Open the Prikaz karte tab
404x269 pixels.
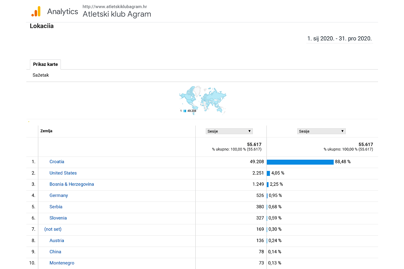click(45, 64)
